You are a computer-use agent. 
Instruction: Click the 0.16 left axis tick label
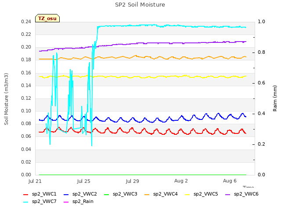(x=26, y=73)
